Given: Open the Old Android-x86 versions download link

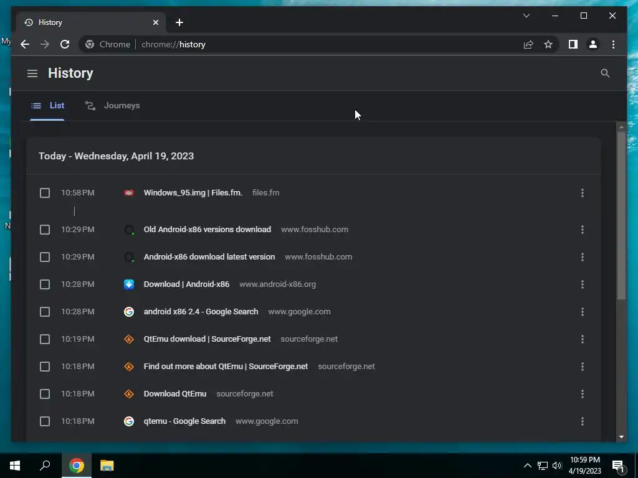Looking at the screenshot, I should pyautogui.click(x=207, y=229).
